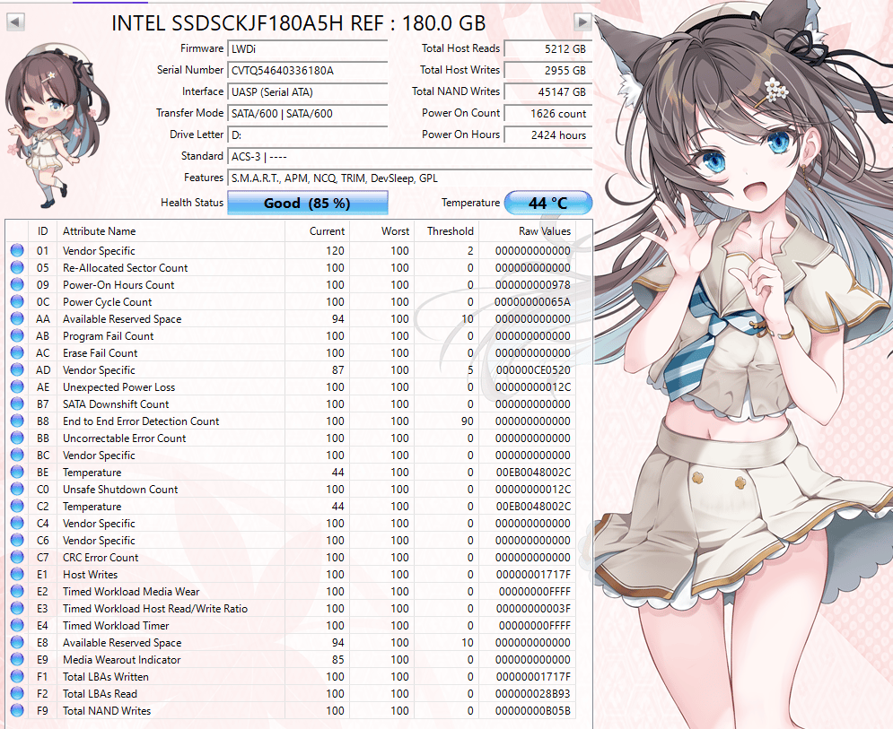Click status icon for Timed Workload Timer
The height and width of the screenshot is (729, 893).
[17, 625]
